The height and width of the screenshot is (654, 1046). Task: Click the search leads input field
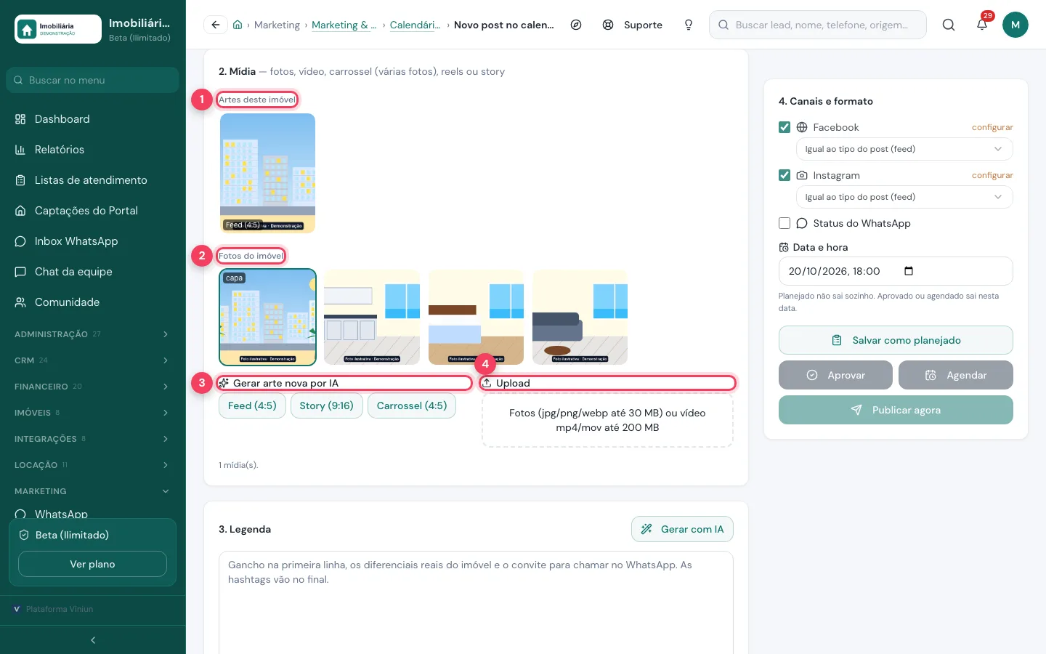[818, 25]
